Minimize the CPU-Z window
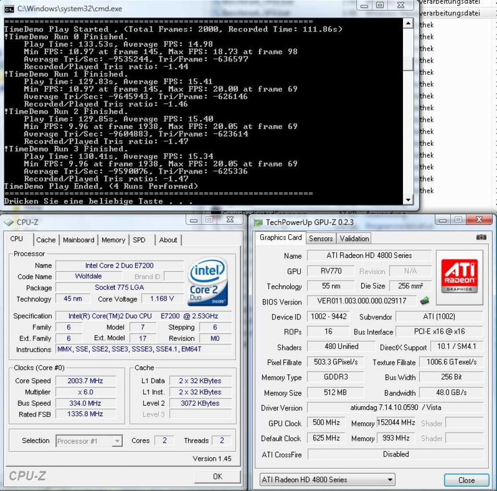 pyautogui.click(x=194, y=220)
